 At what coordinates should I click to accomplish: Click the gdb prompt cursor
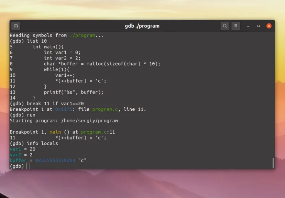pyautogui.click(x=28, y=166)
